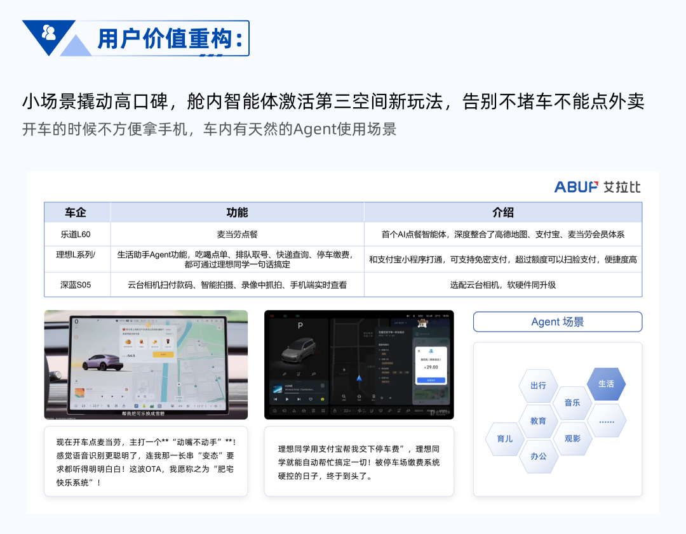Click the 和支付宝小程序打通 intro cell
Image resolution: width=686 pixels, height=534 pixels.
tap(503, 259)
